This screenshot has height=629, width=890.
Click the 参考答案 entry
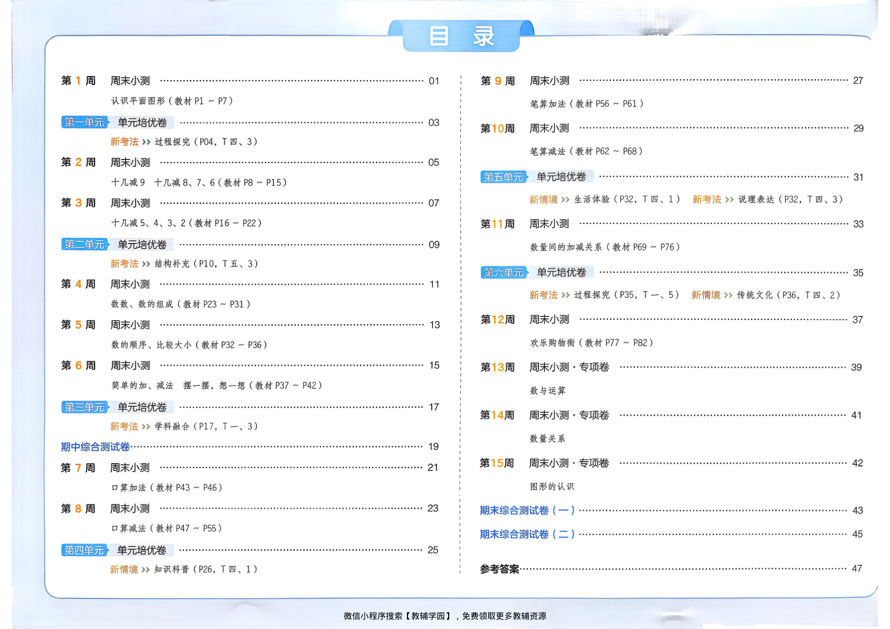(499, 569)
